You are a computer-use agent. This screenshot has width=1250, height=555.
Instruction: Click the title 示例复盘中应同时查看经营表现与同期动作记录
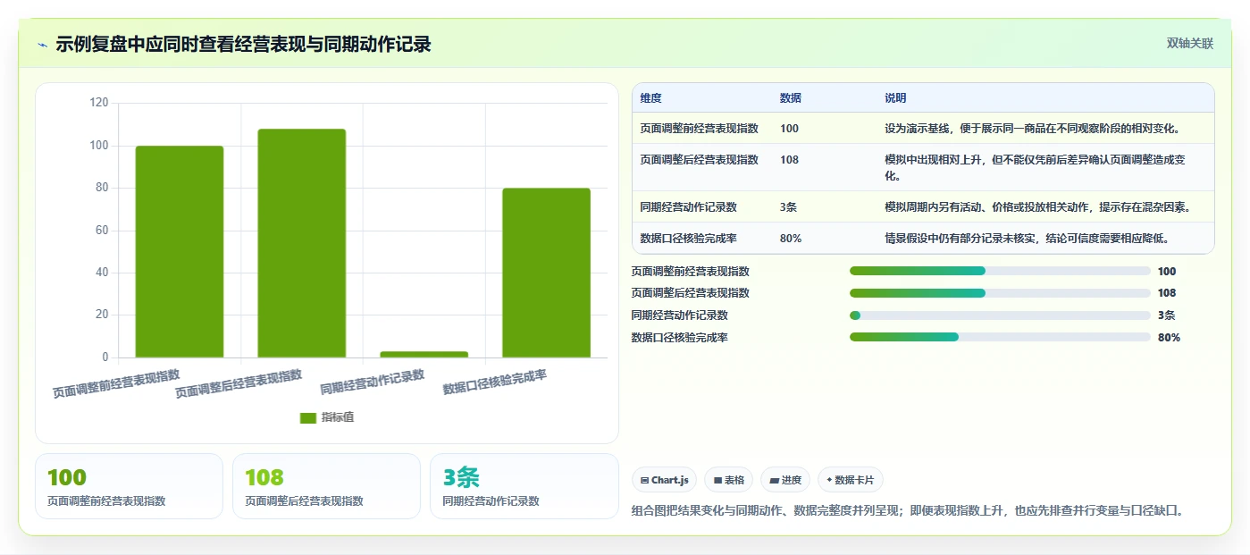243,45
